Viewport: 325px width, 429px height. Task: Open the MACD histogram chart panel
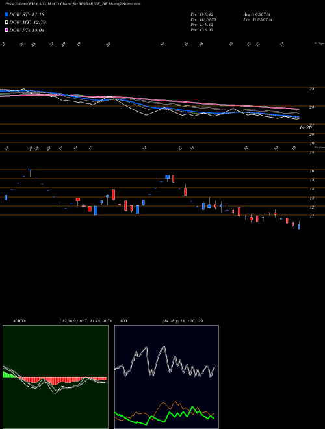(55, 377)
